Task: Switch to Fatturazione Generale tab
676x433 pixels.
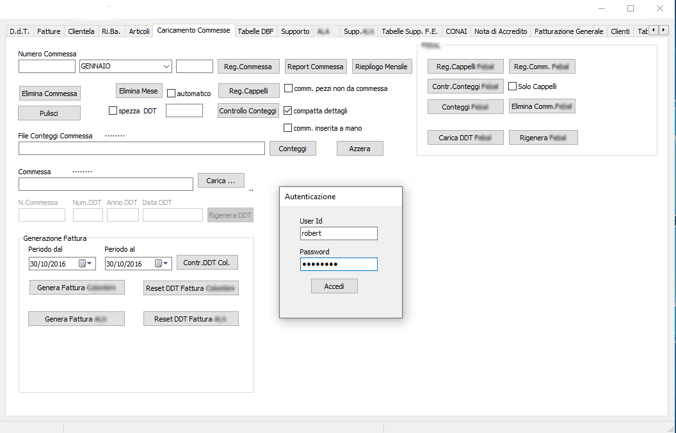Action: pyautogui.click(x=568, y=31)
